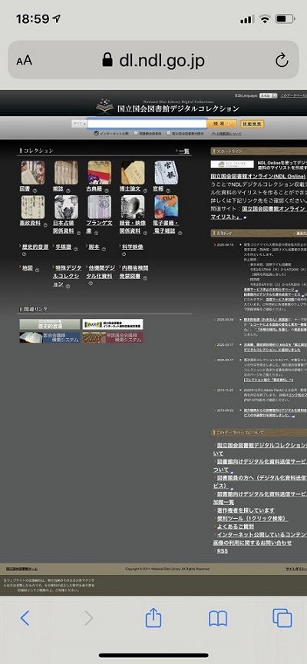Image resolution: width=307 pixels, height=664 pixels.
Task: Click the help icon beside 地図
Action: (x=37, y=269)
